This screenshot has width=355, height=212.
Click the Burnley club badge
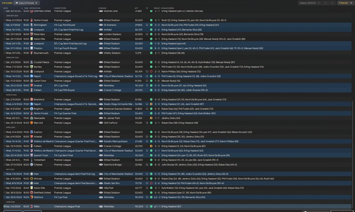click(32, 67)
